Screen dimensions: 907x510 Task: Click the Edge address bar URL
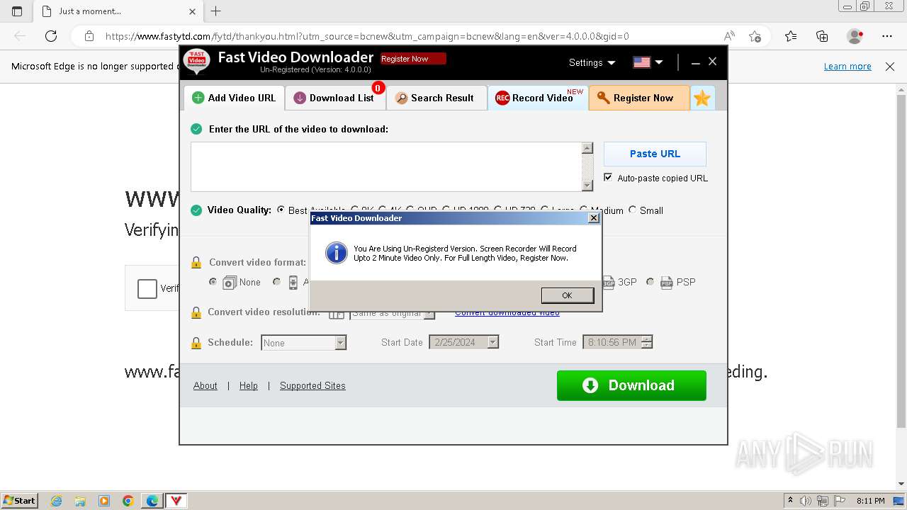point(367,36)
